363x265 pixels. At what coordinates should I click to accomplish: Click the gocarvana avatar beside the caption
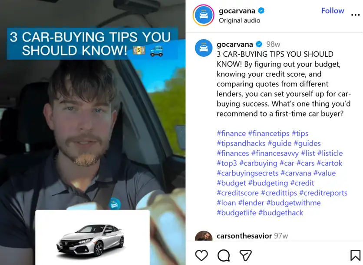204,48
